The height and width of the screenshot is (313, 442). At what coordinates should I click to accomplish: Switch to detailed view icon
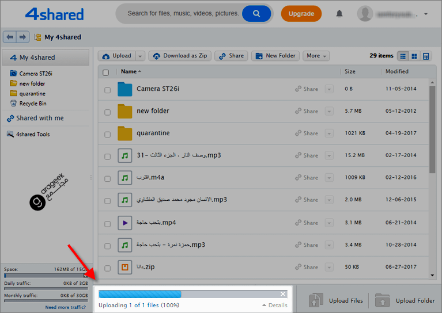[426, 56]
